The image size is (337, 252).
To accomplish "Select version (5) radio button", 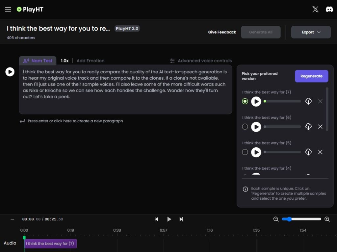I will pos(245,152).
